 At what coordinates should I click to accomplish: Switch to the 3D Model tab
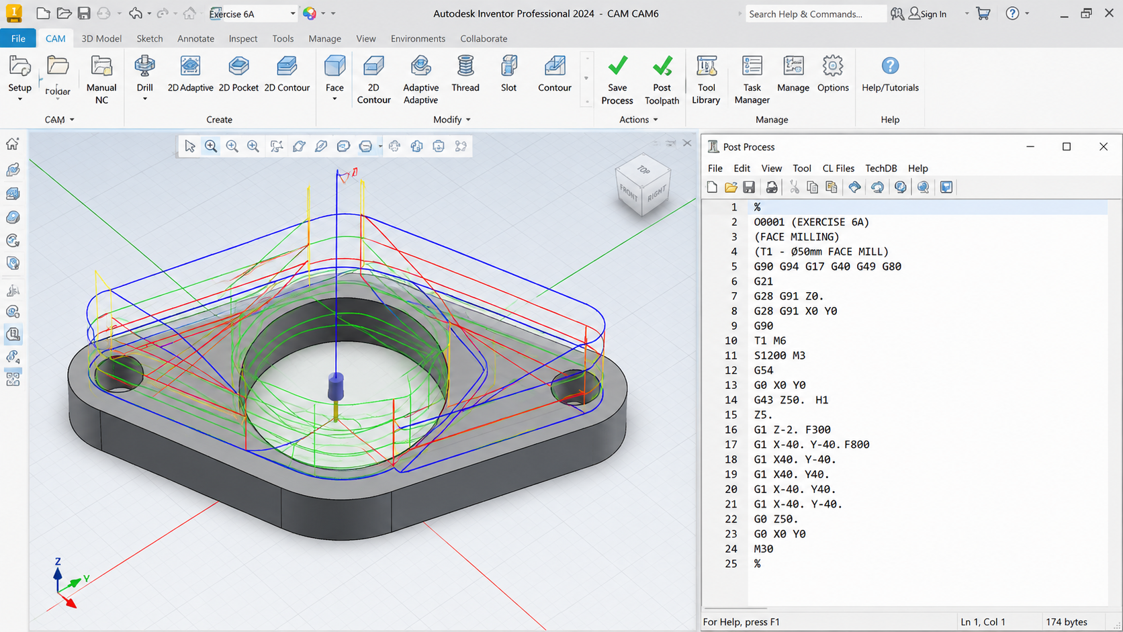(101, 38)
